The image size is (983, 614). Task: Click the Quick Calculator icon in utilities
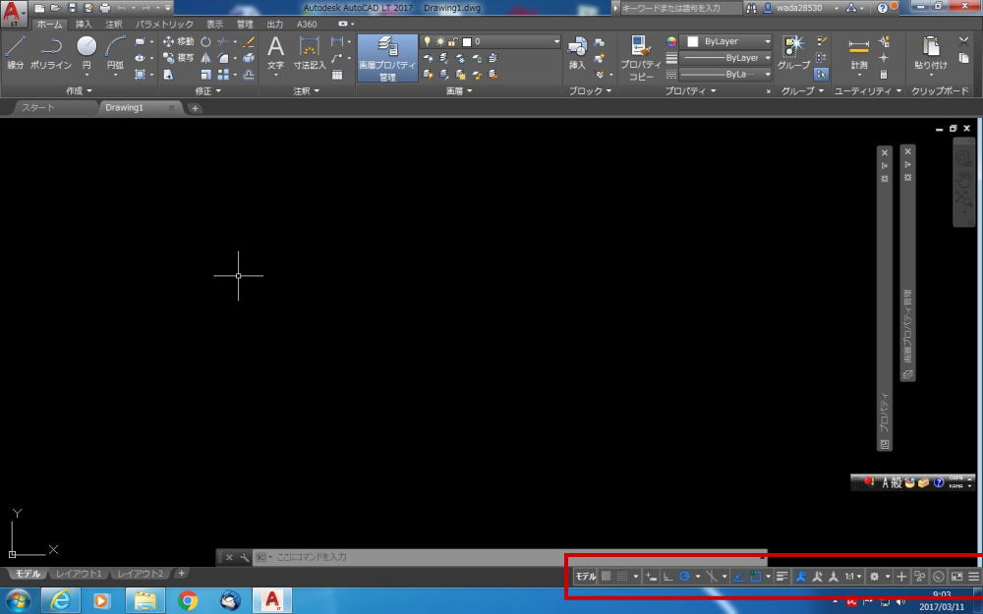(884, 74)
